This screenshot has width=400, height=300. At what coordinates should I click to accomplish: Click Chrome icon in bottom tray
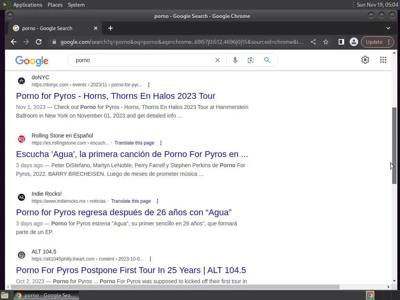click(x=370, y=295)
